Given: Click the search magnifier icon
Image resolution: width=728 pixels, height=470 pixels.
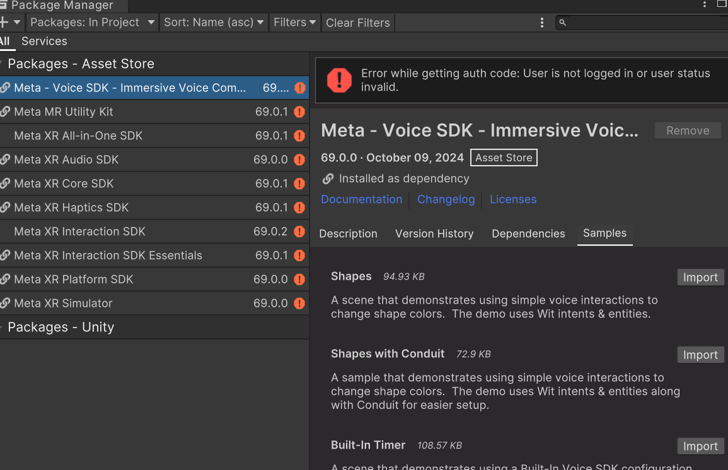Looking at the screenshot, I should point(562,22).
